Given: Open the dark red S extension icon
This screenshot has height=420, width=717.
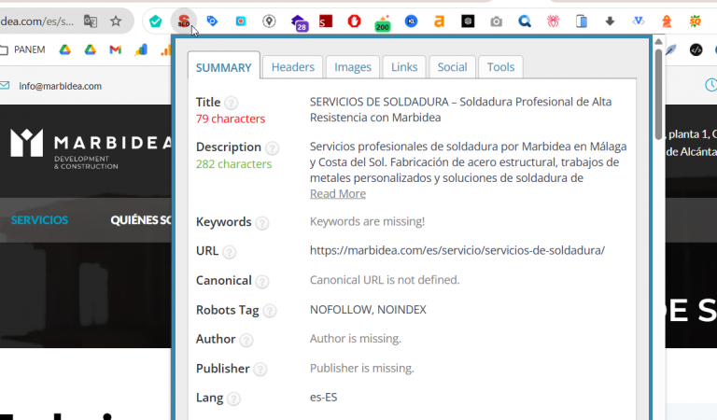Looking at the screenshot, I should coord(326,21).
